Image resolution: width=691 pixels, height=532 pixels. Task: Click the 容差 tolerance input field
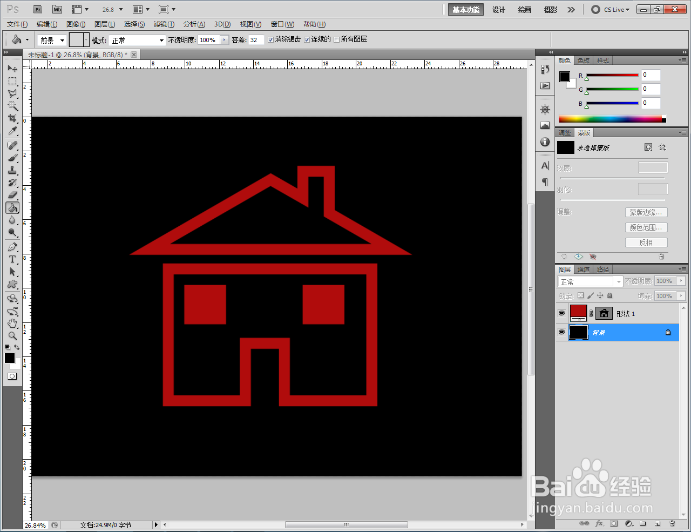[256, 40]
